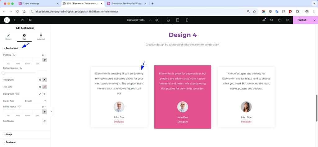Click the browser address bar URL

[x=77, y=12]
